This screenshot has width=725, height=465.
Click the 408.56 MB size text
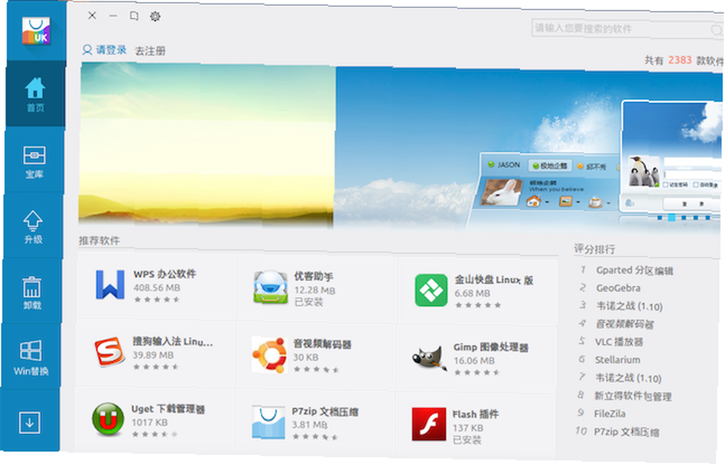[157, 288]
